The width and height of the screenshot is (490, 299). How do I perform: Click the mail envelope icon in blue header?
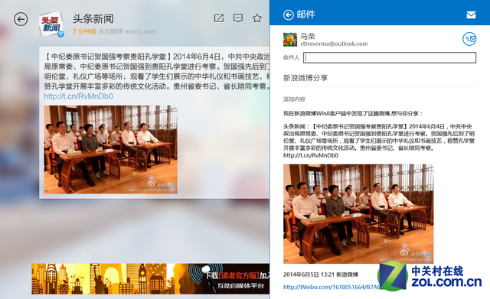[471, 15]
